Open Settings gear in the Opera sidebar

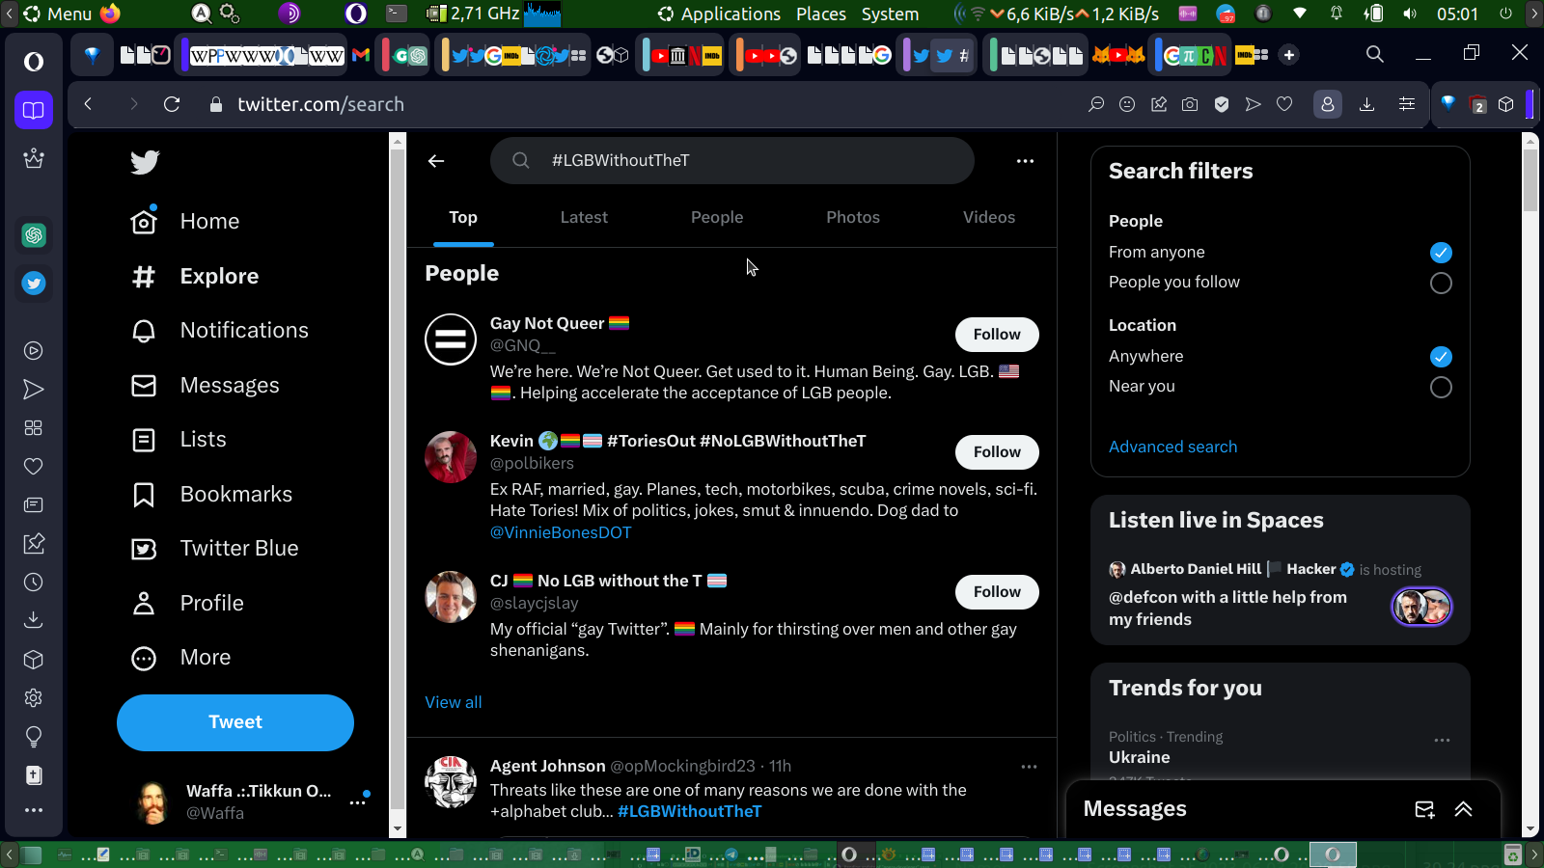(34, 698)
